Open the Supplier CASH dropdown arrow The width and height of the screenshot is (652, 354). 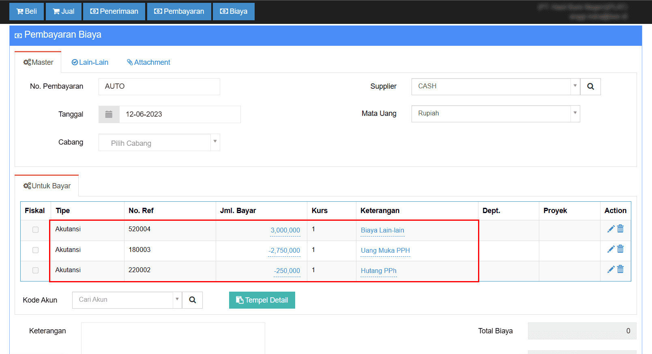575,86
